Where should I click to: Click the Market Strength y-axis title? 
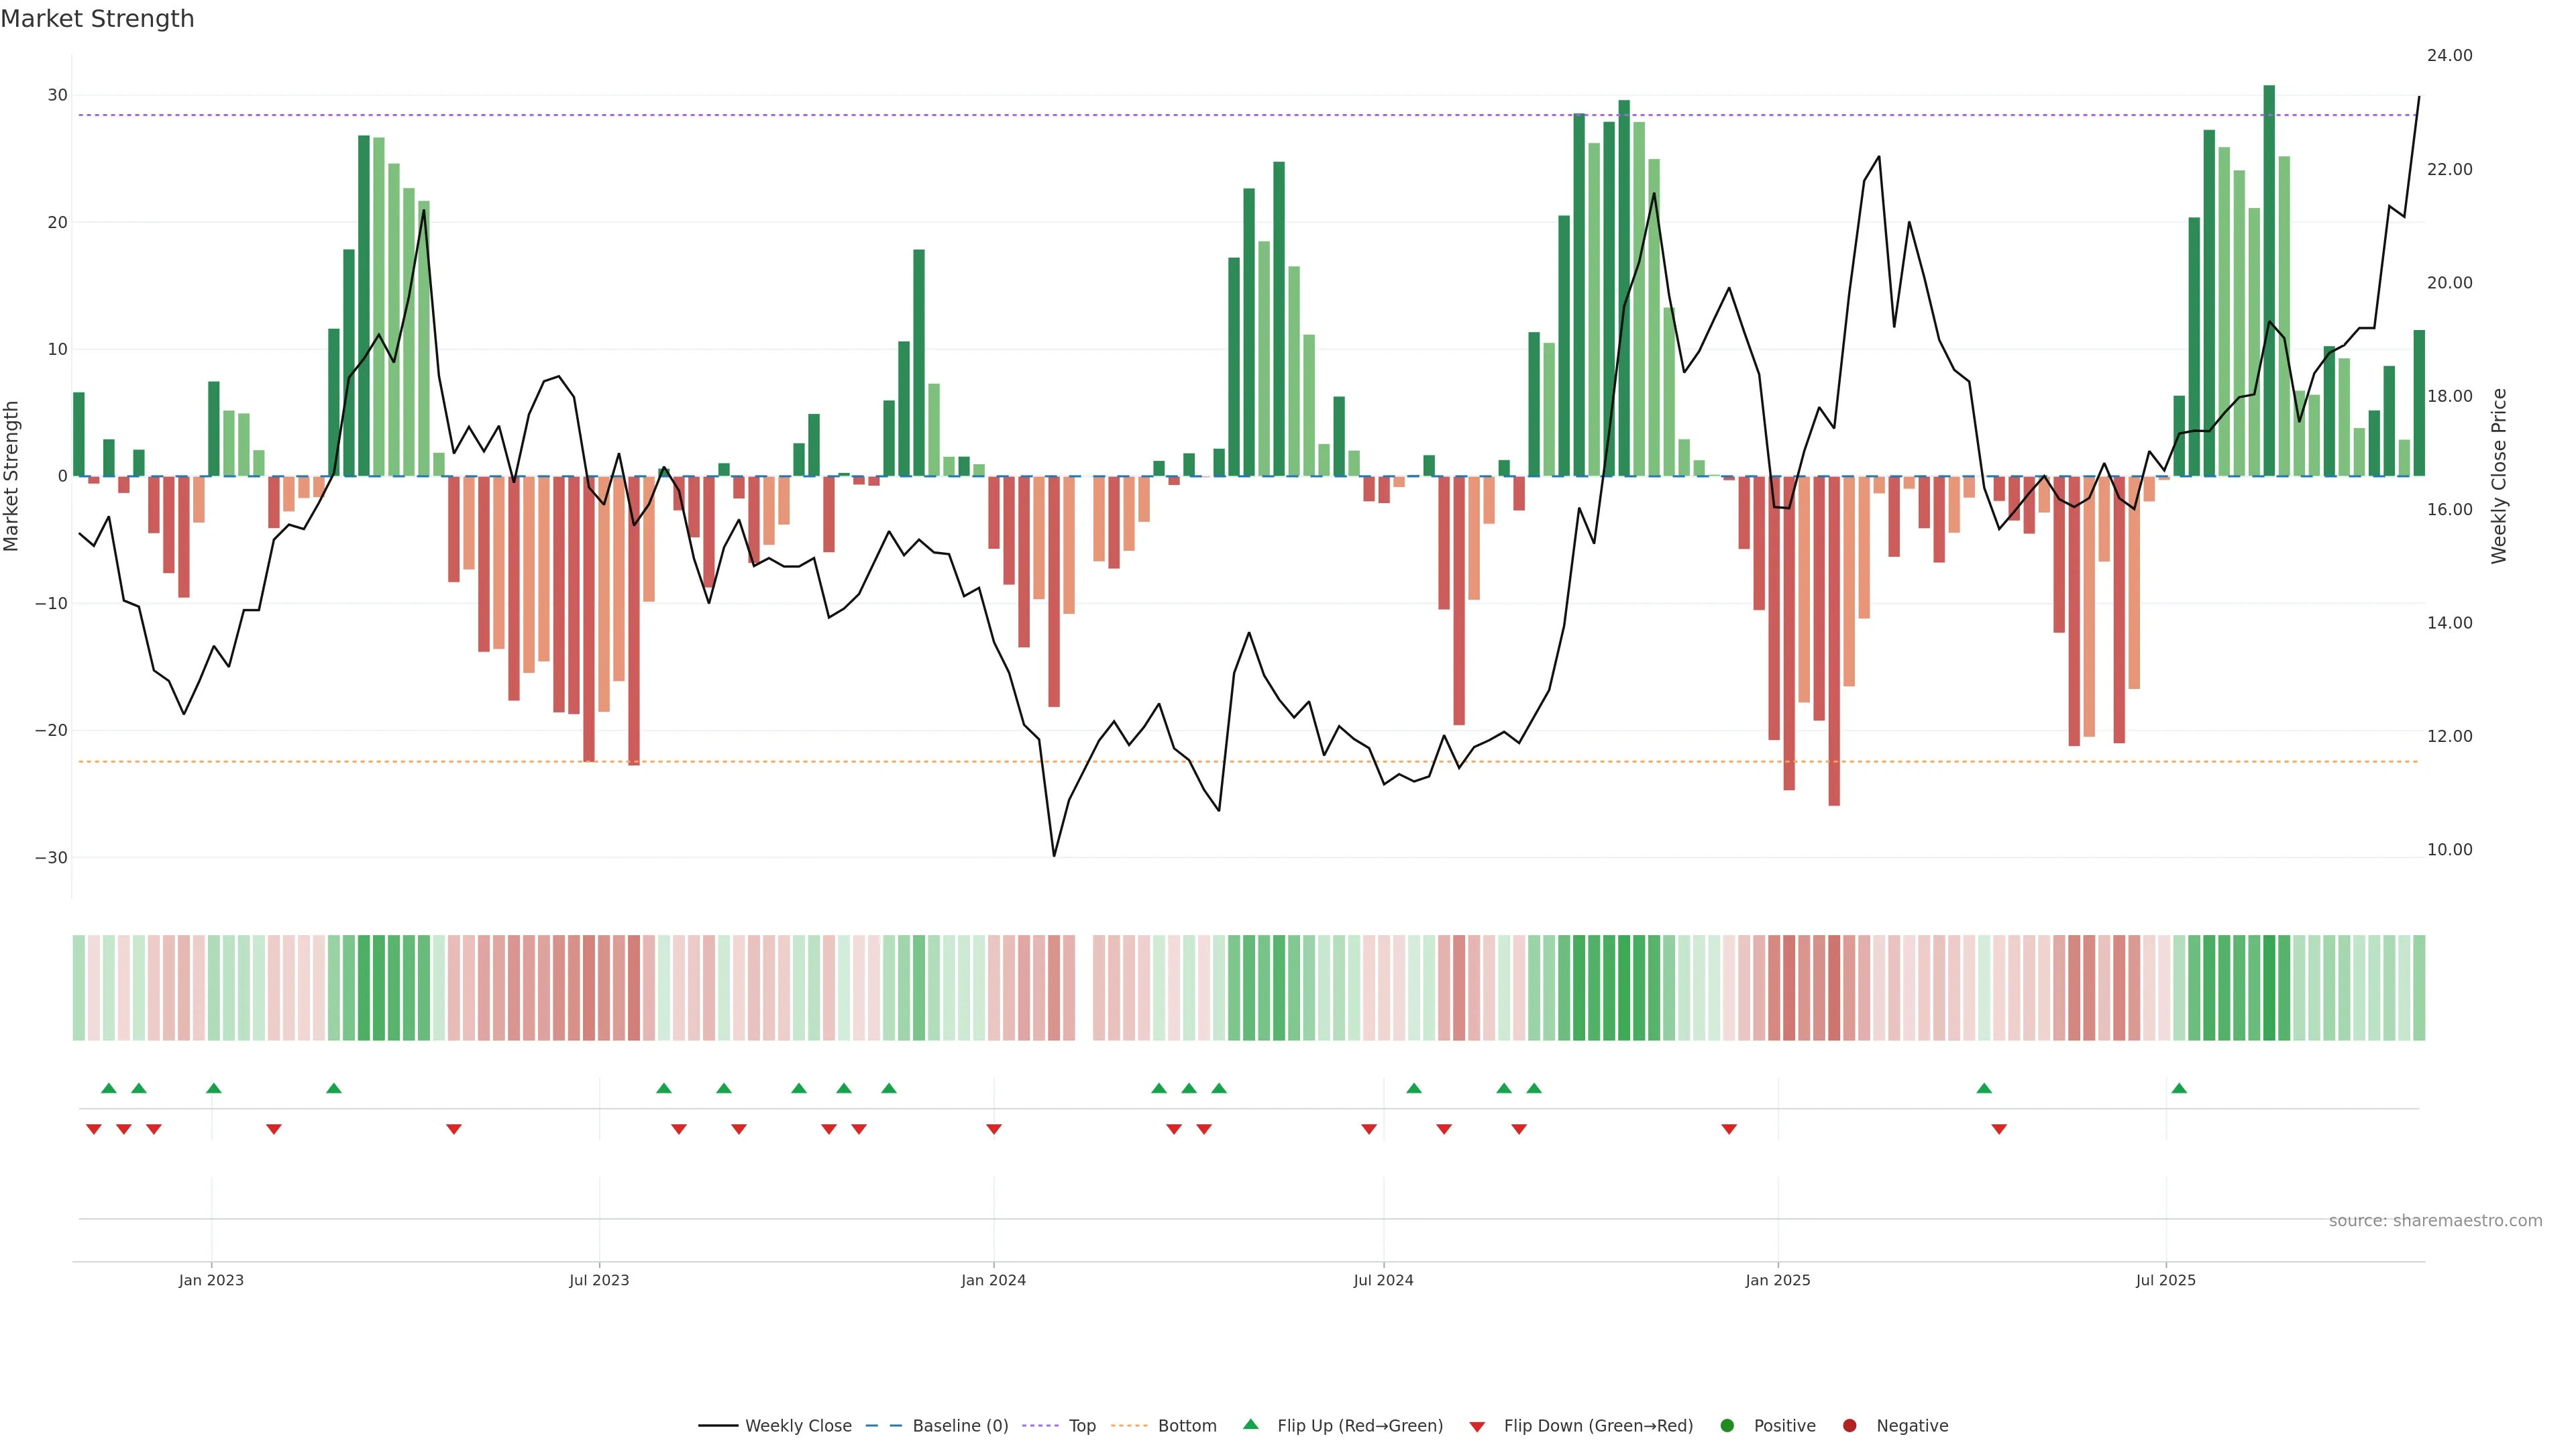point(12,476)
